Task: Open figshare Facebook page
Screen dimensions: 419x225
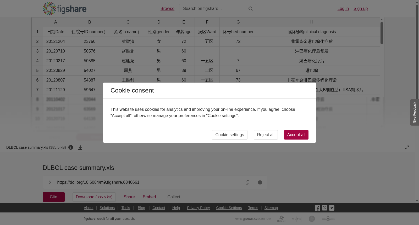Action: [x=318, y=208]
